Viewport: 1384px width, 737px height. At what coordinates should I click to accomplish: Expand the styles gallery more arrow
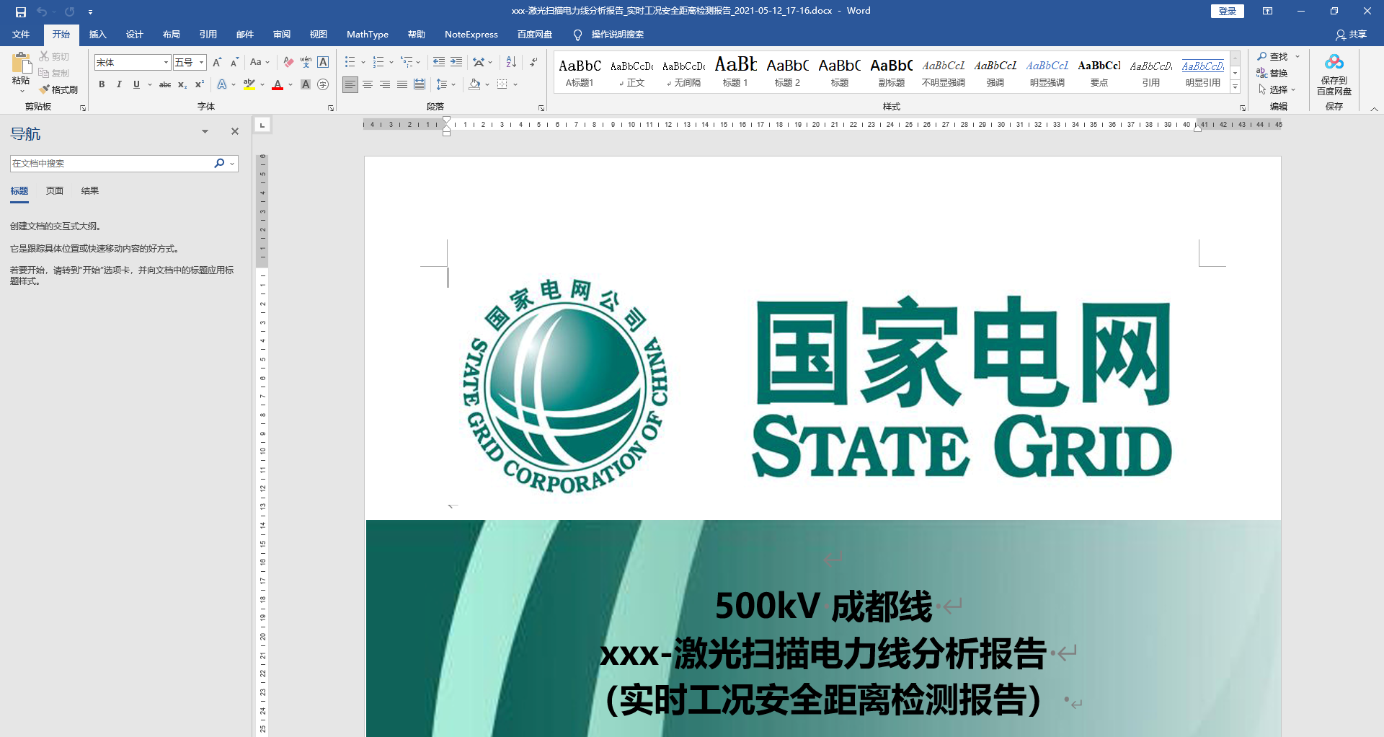point(1235,87)
